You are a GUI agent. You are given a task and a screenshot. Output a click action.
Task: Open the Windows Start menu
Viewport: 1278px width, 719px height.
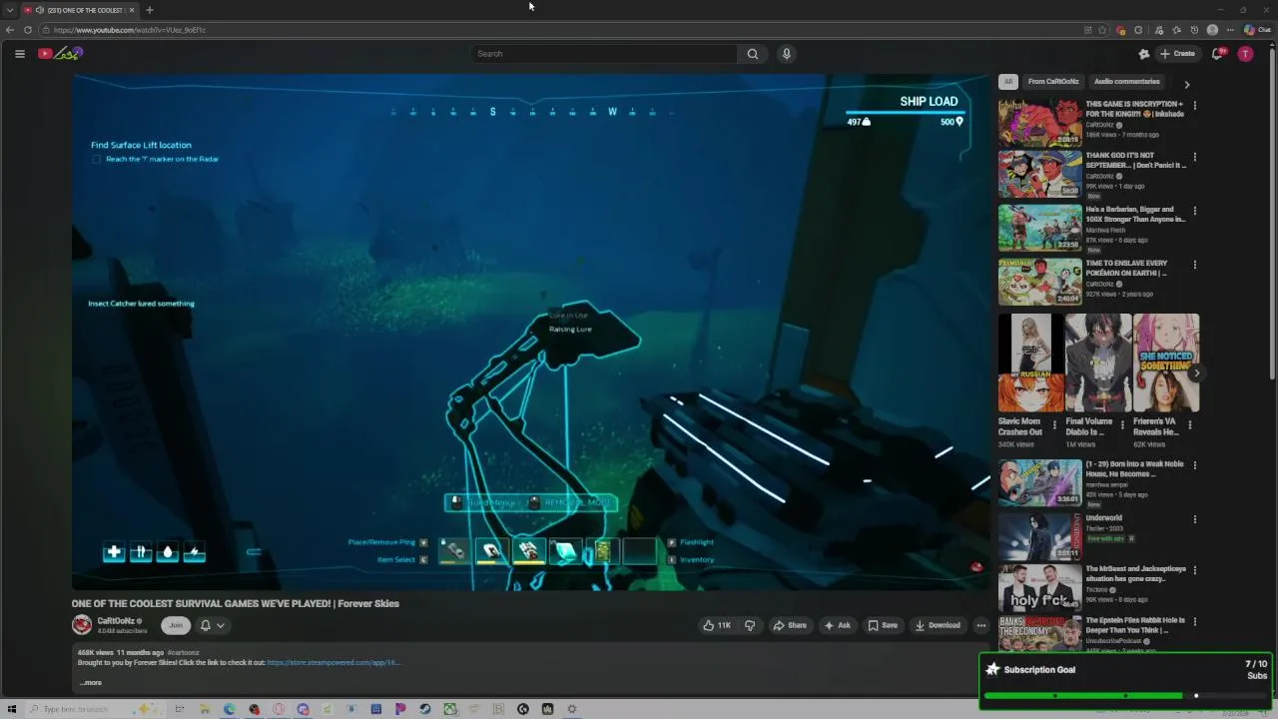coord(12,709)
